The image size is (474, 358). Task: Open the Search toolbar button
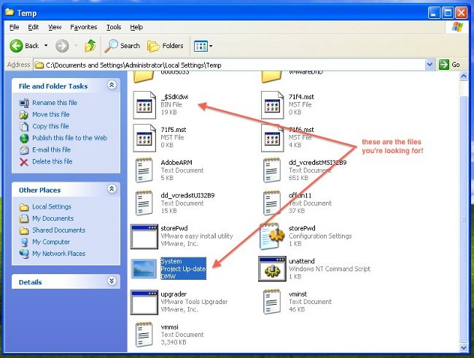tap(123, 45)
